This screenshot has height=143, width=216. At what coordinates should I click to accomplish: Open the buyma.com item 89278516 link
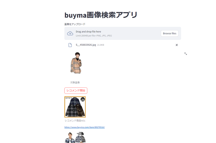pyautogui.click(x=85, y=127)
